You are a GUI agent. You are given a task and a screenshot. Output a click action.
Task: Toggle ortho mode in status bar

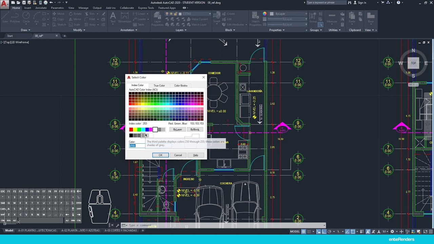[x=324, y=231]
